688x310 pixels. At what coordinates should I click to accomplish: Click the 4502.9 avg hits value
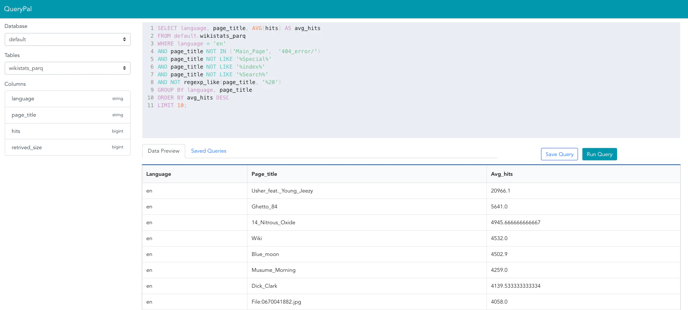coord(499,254)
